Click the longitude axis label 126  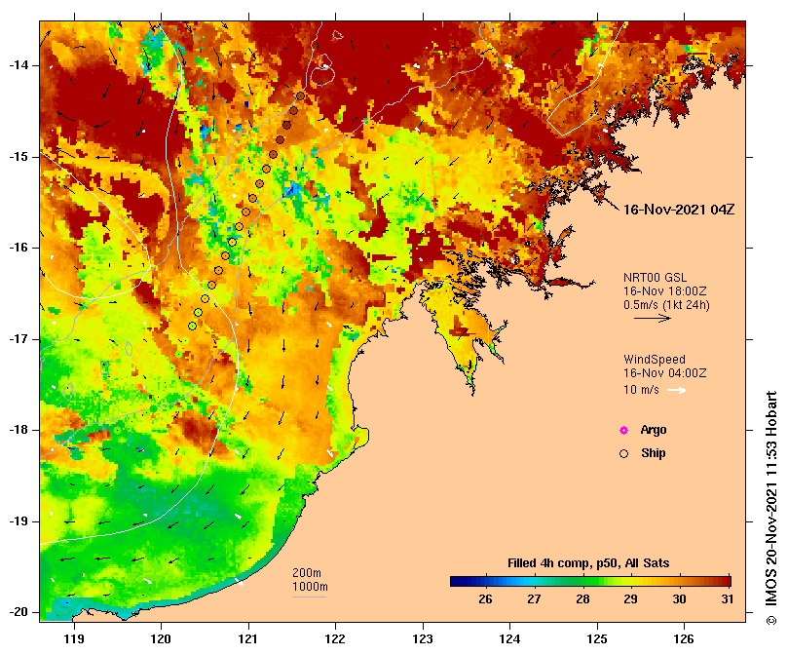pyautogui.click(x=684, y=638)
